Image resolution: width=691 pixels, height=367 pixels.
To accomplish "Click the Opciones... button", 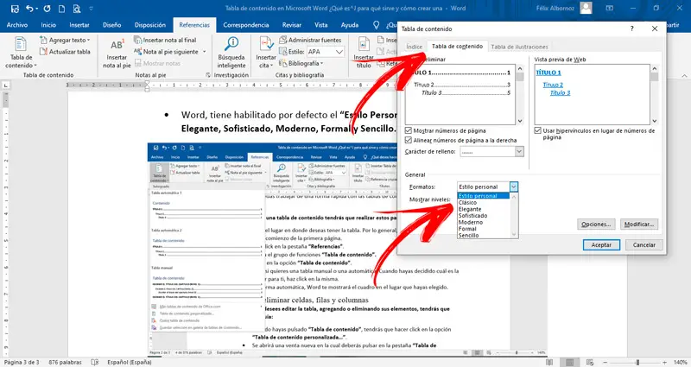I will 596,225.
